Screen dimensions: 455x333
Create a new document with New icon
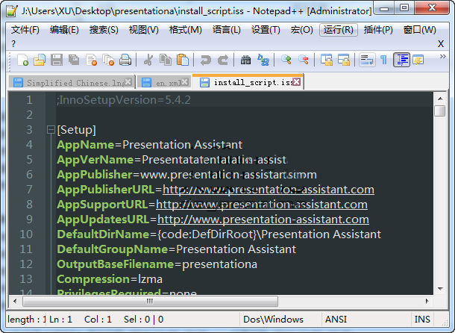22,60
